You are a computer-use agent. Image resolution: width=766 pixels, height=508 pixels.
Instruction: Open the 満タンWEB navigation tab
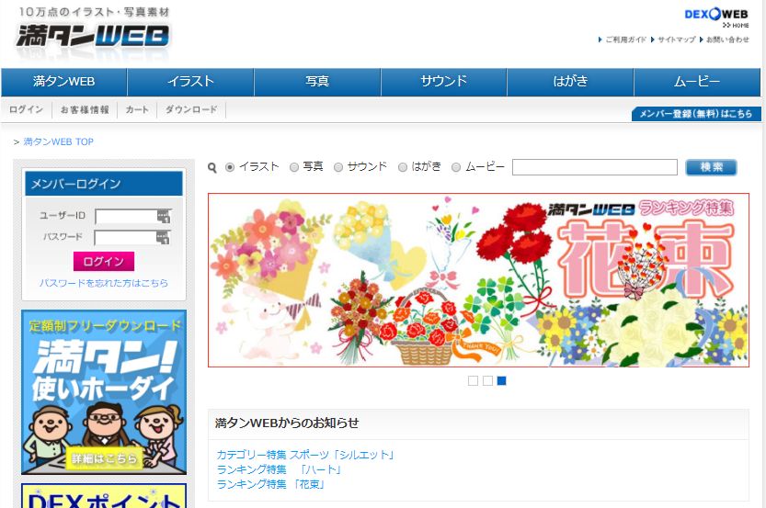point(64,82)
